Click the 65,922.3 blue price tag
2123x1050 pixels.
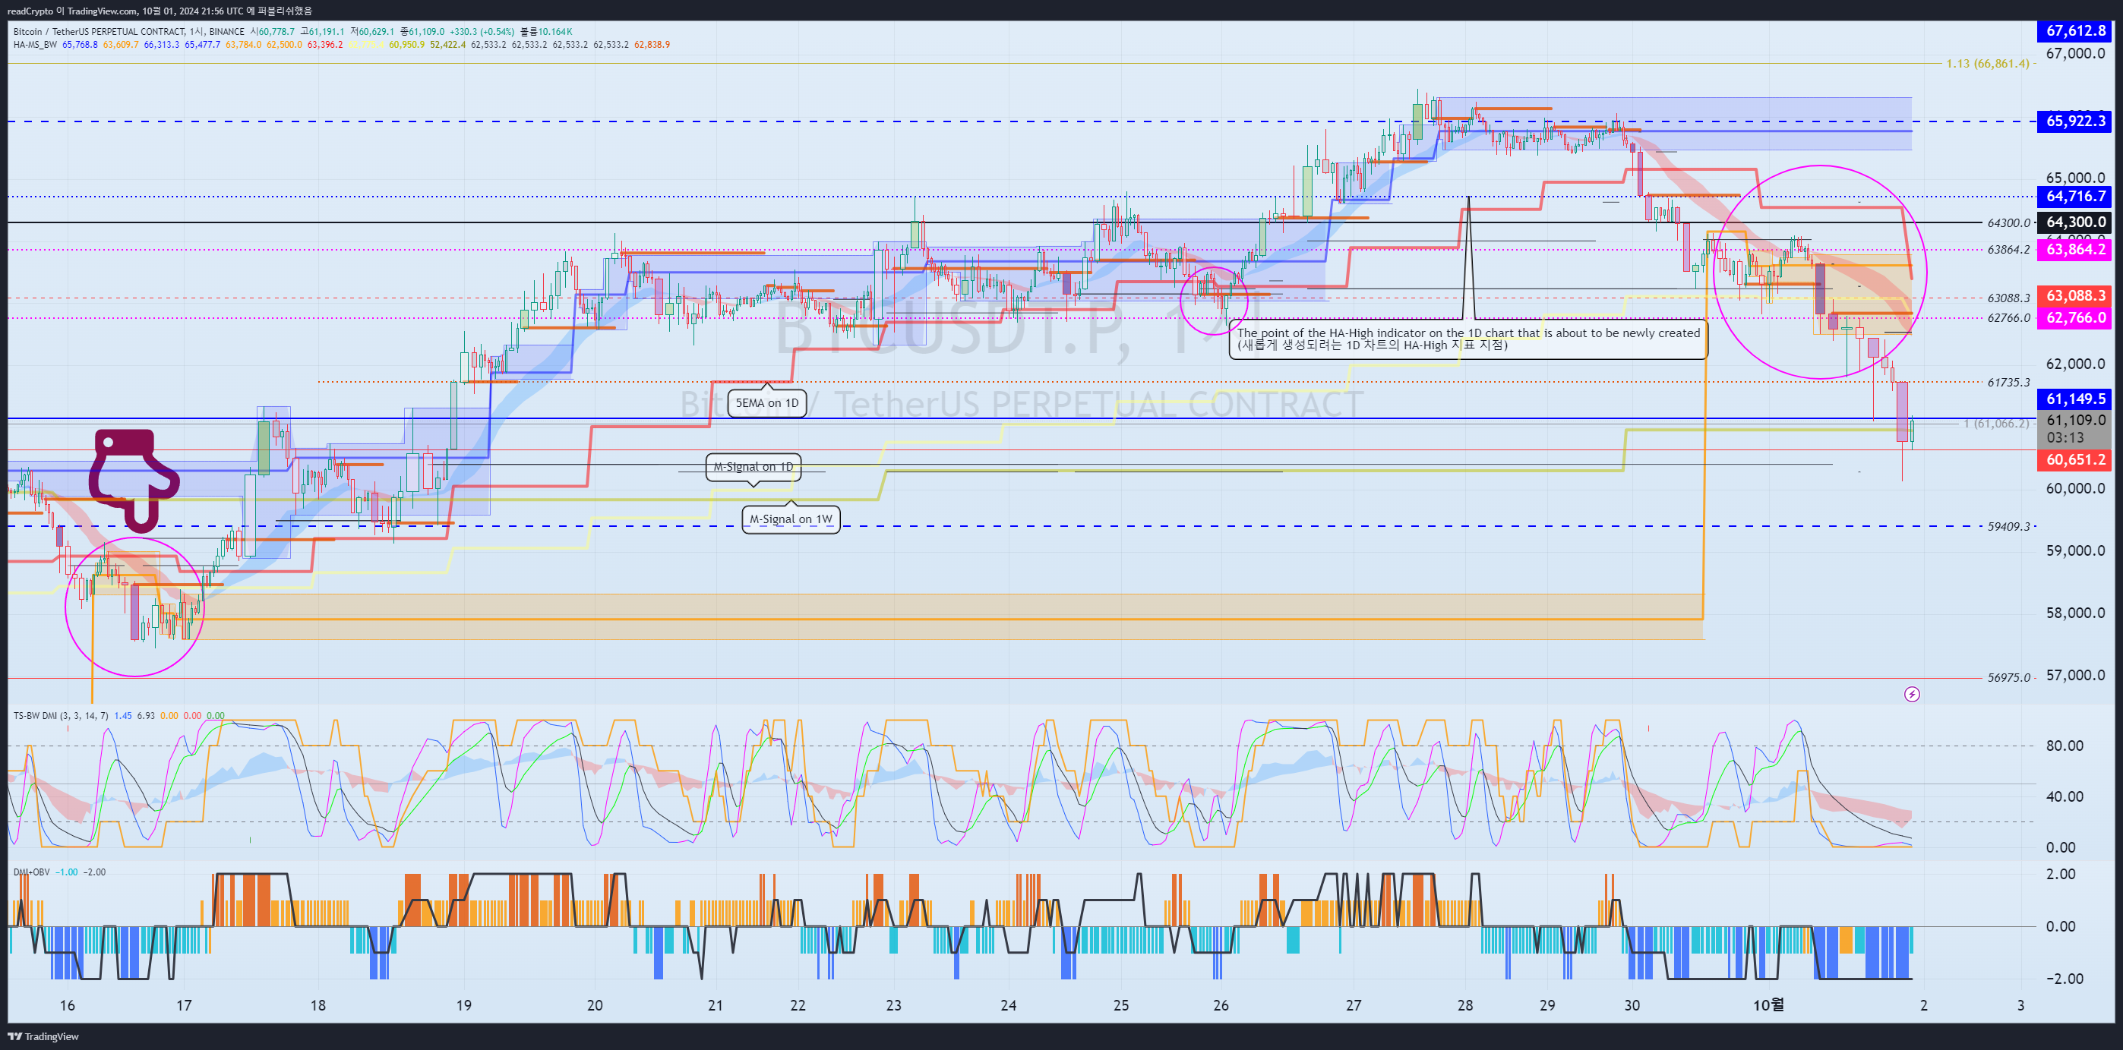(x=2074, y=121)
